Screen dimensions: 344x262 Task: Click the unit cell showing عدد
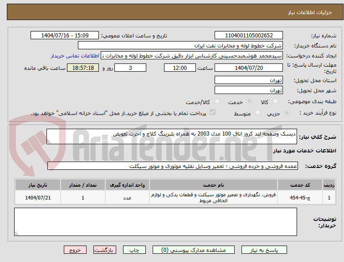(x=127, y=198)
